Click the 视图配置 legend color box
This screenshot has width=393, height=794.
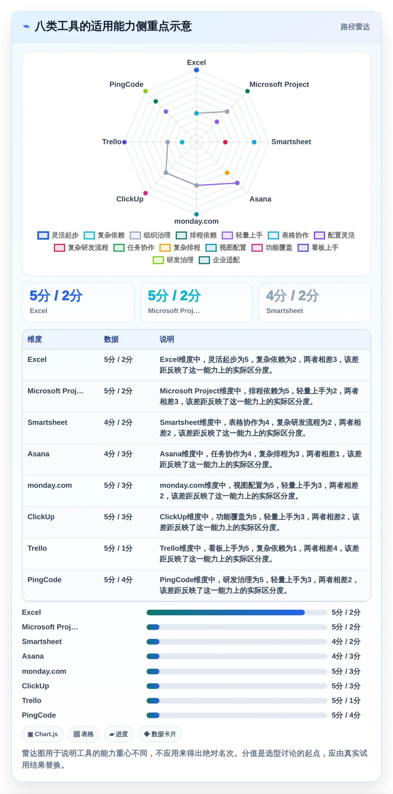click(x=211, y=248)
